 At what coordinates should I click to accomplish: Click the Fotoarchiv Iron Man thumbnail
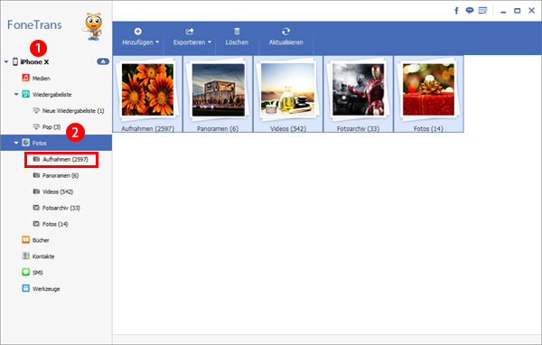tap(358, 90)
